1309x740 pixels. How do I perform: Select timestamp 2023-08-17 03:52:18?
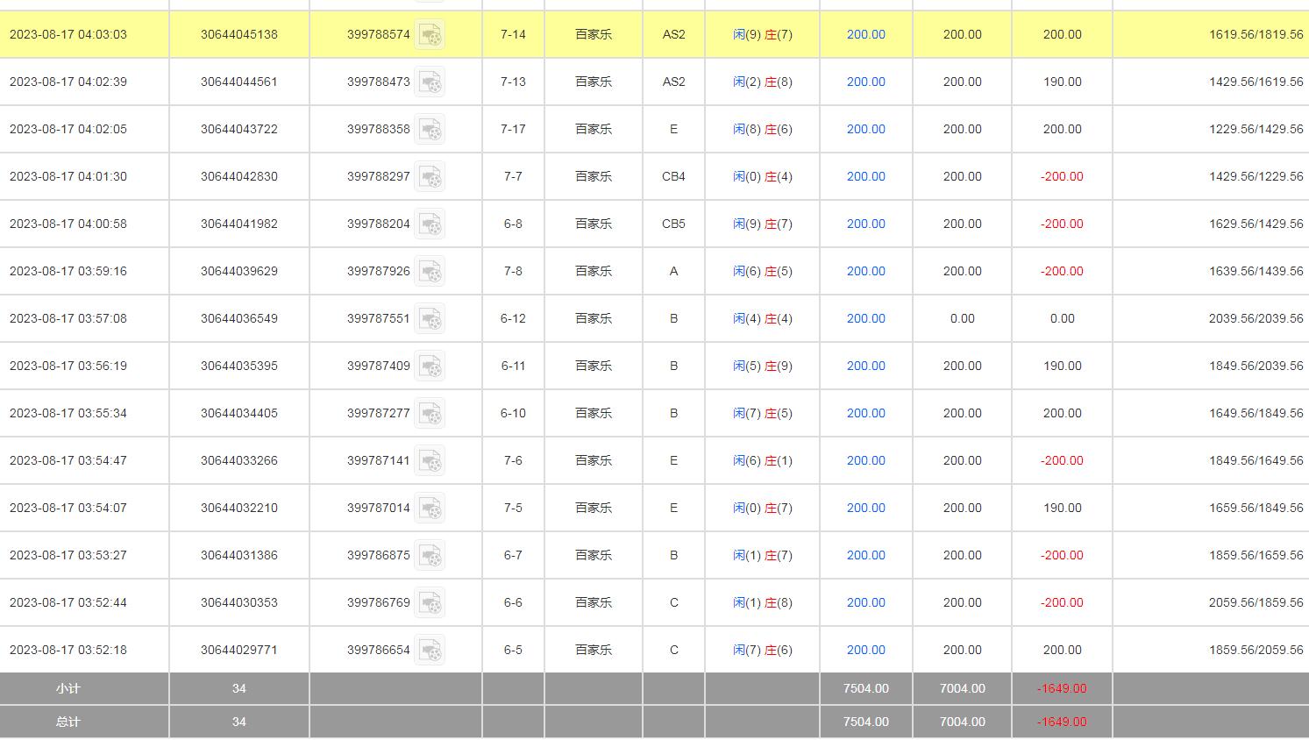click(x=68, y=650)
